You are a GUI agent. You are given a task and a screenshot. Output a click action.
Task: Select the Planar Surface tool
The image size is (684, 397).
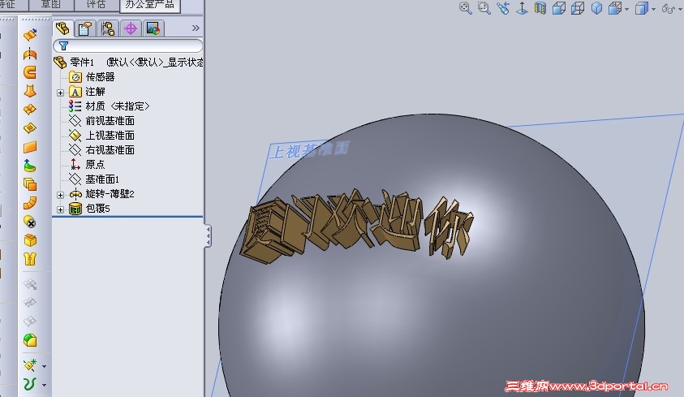30,147
